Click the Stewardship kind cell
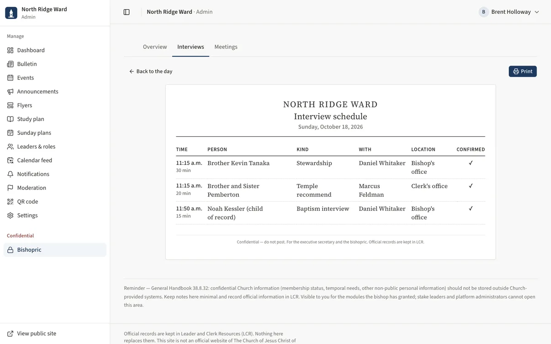551x344 pixels. click(x=314, y=163)
